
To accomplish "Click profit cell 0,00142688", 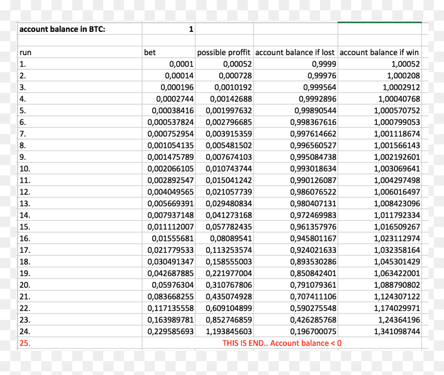I will (224, 99).
